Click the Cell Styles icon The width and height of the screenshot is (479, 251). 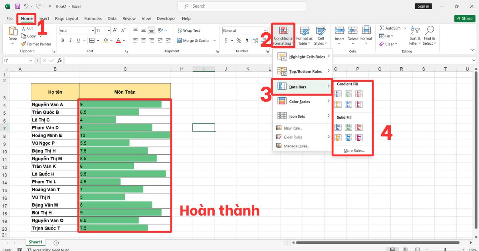320,35
